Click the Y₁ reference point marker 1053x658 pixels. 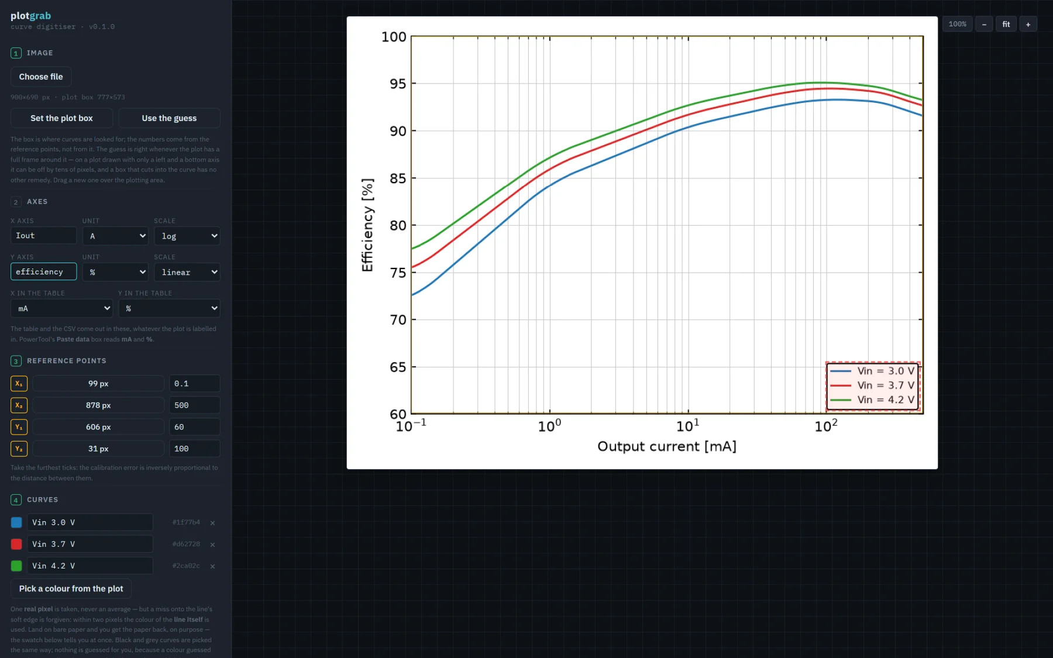19,427
